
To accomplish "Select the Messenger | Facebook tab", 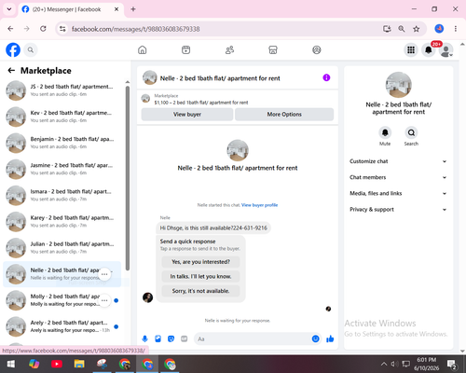I will 71,9.
